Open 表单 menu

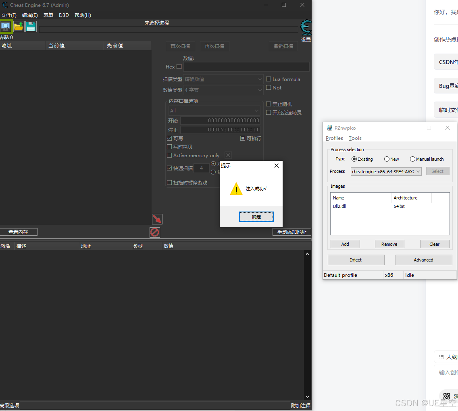click(48, 15)
